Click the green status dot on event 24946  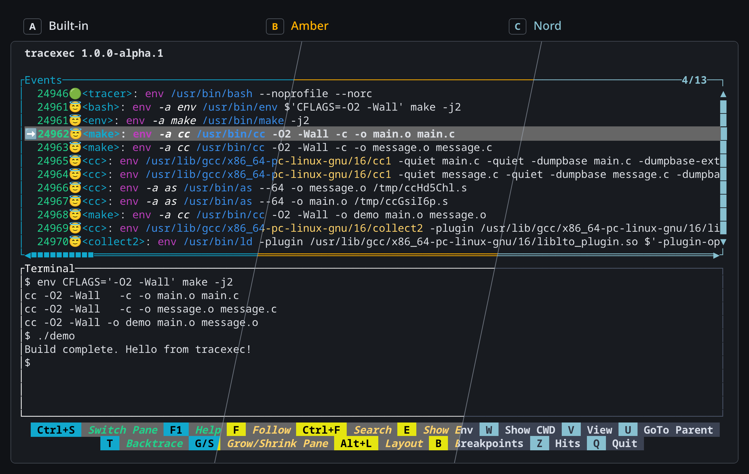click(75, 94)
